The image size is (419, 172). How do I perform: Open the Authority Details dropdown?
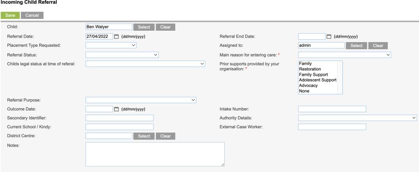(357, 118)
